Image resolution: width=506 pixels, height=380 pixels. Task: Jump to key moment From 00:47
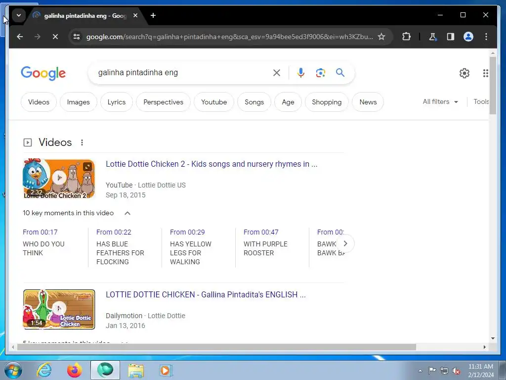(x=261, y=233)
